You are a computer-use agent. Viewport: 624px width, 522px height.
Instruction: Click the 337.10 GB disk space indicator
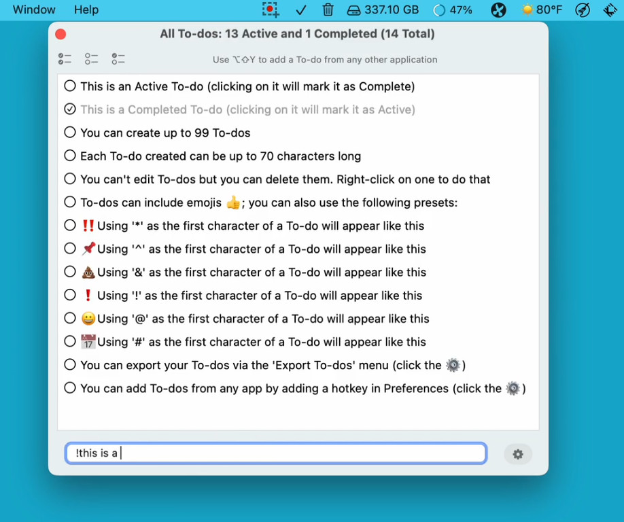pyautogui.click(x=383, y=10)
